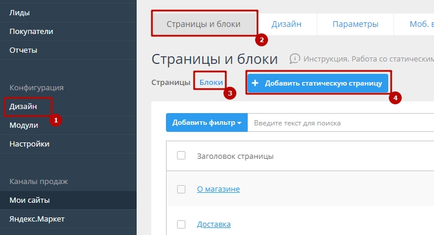The image size is (434, 235).
Task: Open Настройки in the sidebar
Action: (x=29, y=144)
